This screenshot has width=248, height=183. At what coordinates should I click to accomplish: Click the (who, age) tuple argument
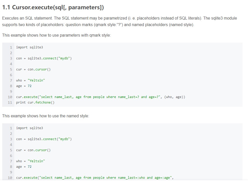point(174,97)
